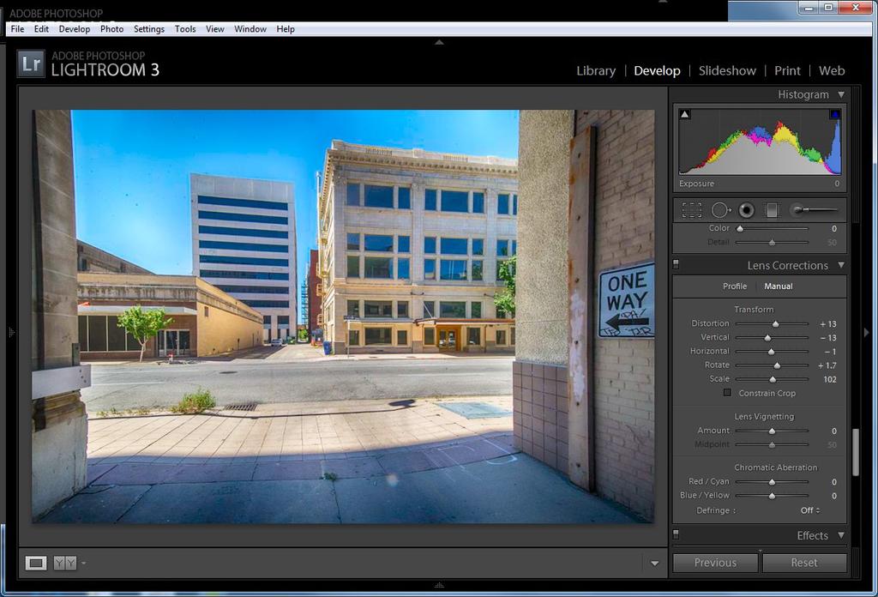
Task: Click the Loupe view icon
Action: 36,563
